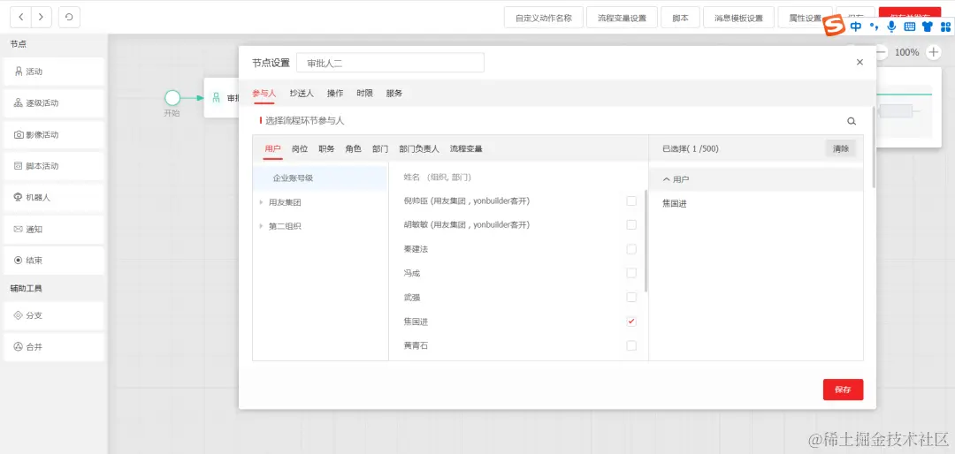955x454 pixels.
Task: Click the red 保存 button in dialog
Action: [843, 390]
